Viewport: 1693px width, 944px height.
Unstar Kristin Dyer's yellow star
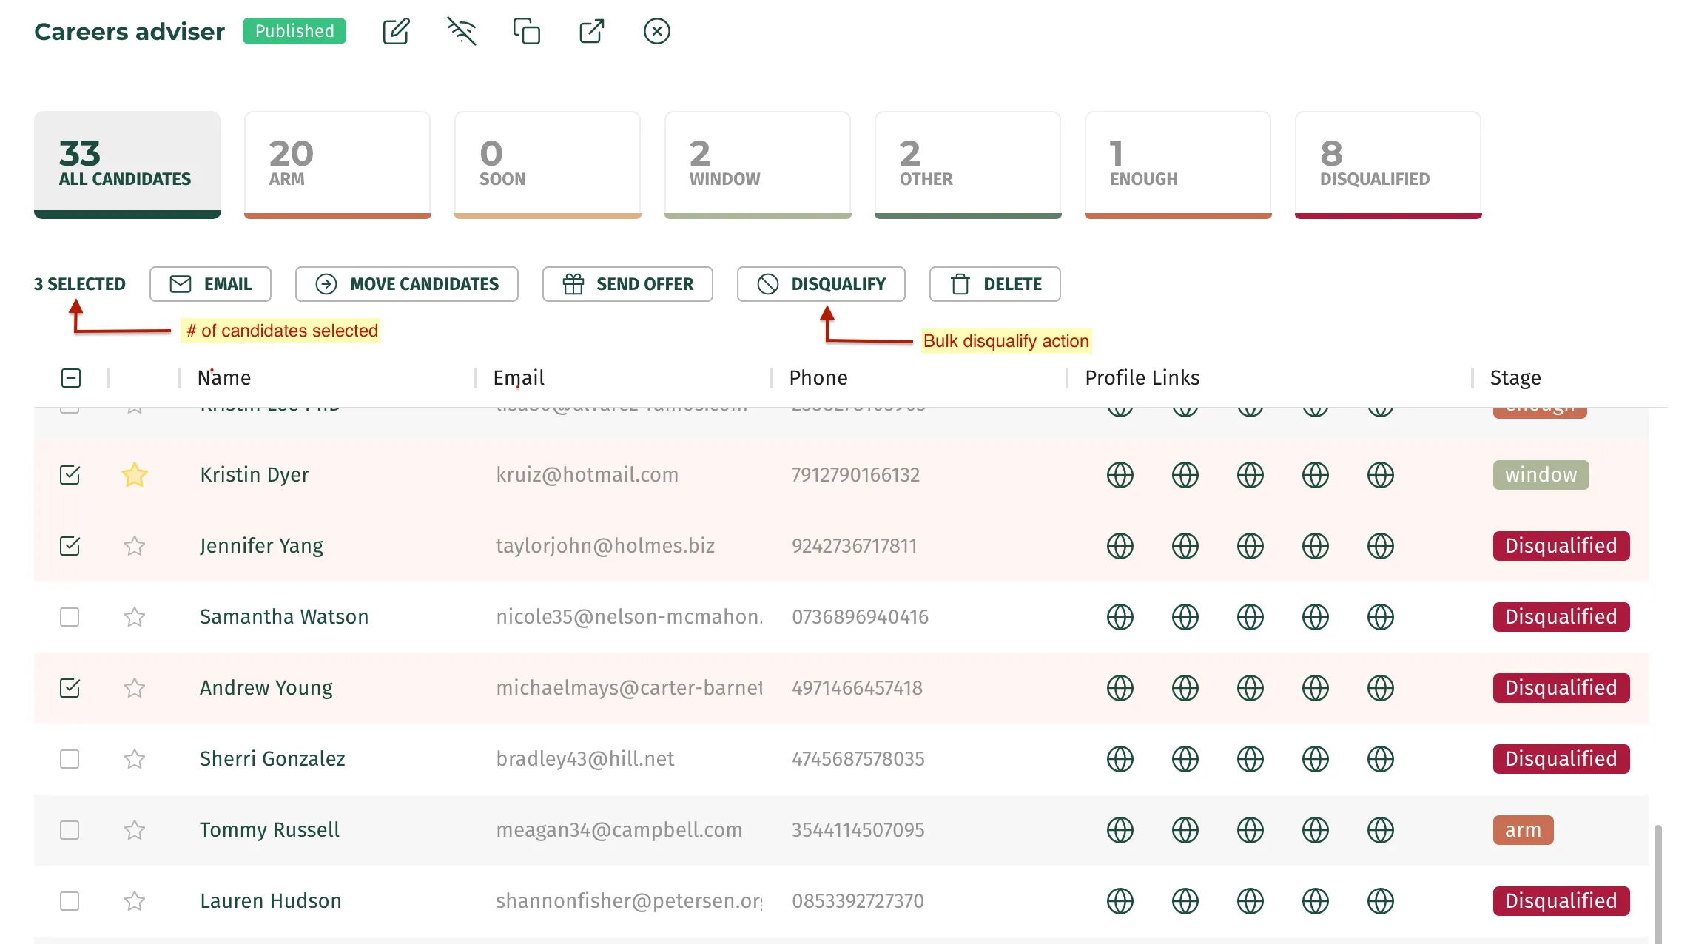tap(134, 475)
